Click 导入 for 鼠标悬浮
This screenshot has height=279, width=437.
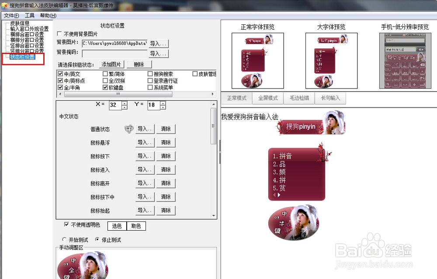(x=145, y=143)
